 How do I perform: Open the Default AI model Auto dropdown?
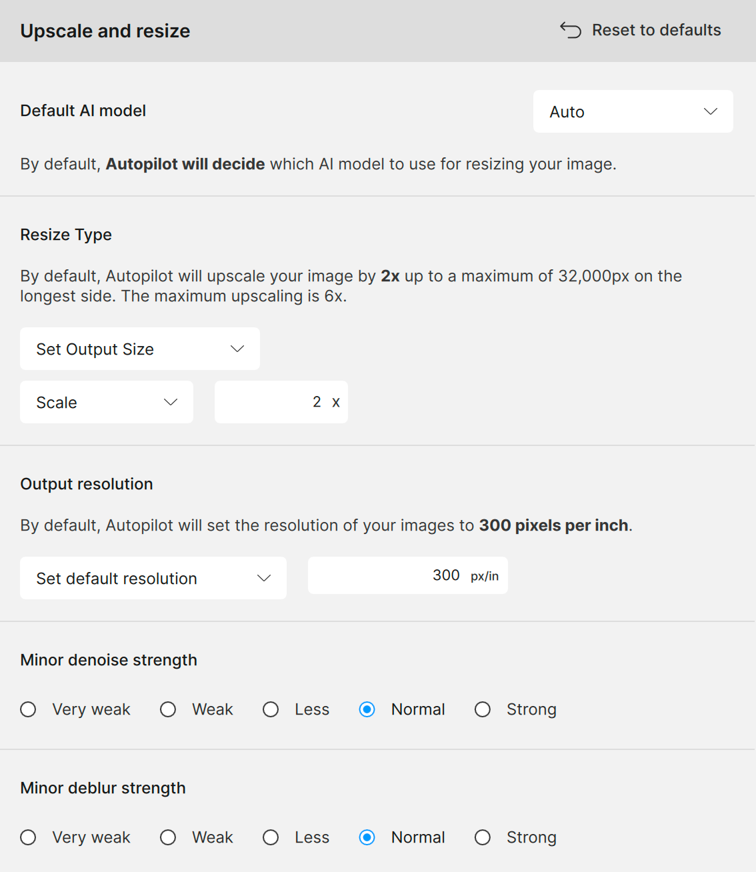pos(632,111)
